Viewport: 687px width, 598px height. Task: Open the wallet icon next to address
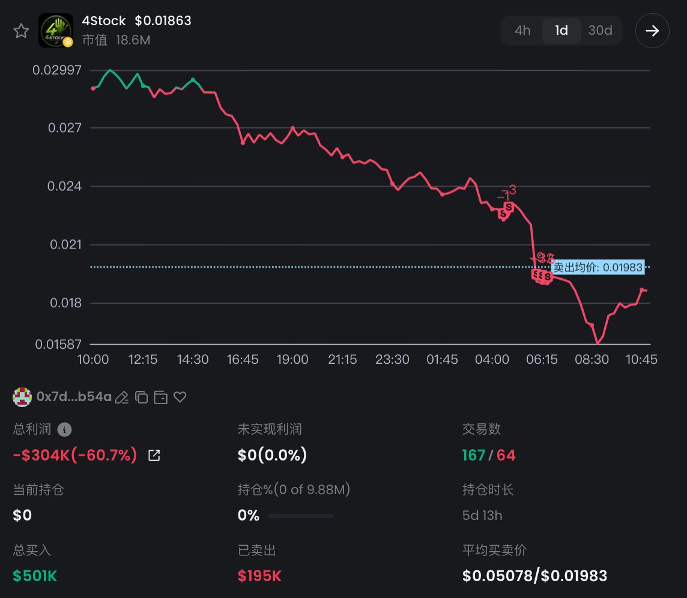[160, 397]
